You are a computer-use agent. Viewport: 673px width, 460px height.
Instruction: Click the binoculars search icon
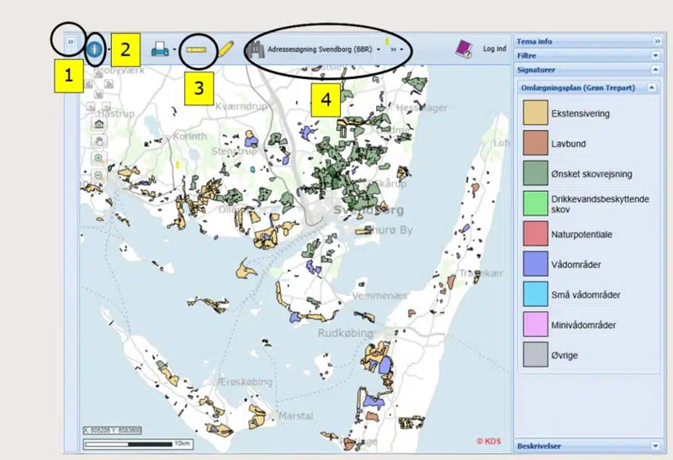click(255, 50)
